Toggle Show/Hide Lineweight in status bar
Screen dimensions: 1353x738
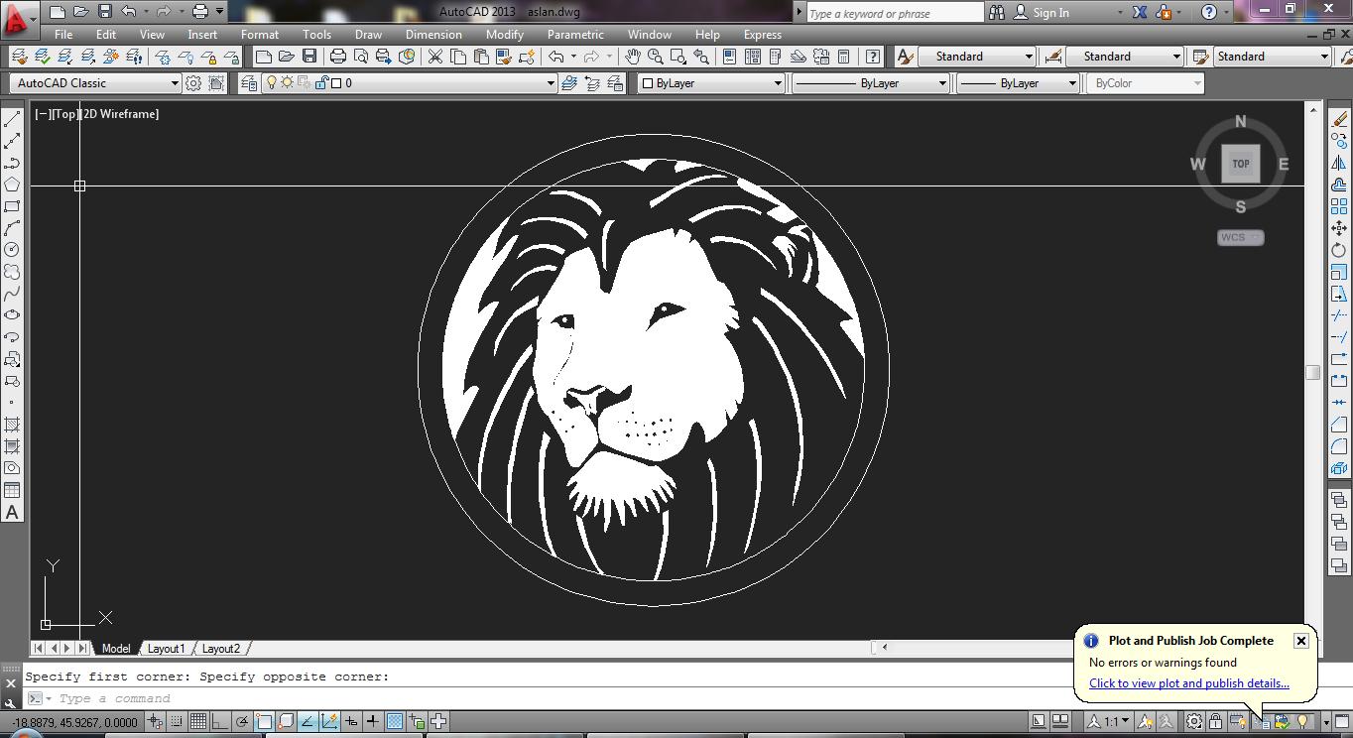pyautogui.click(x=373, y=721)
